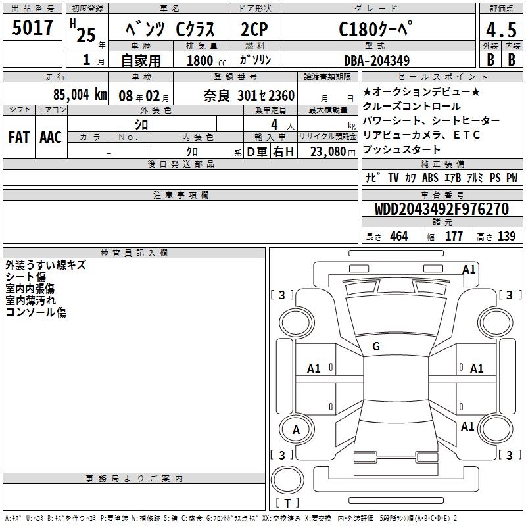Screen dimensions: 526x526
Task: Click the grade C180クーペ
Action: point(375,29)
